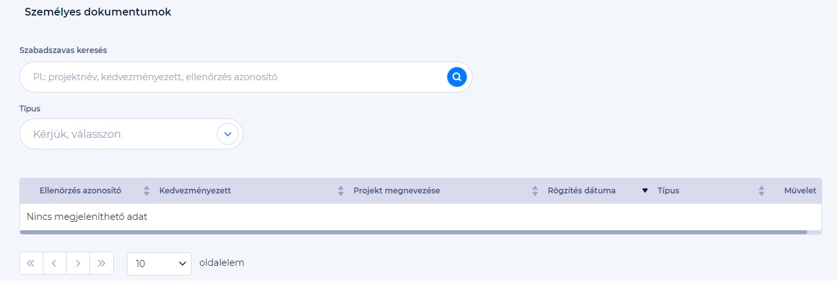Click the blue magnifier search icon
Image resolution: width=837 pixels, height=282 pixels.
pyautogui.click(x=457, y=77)
